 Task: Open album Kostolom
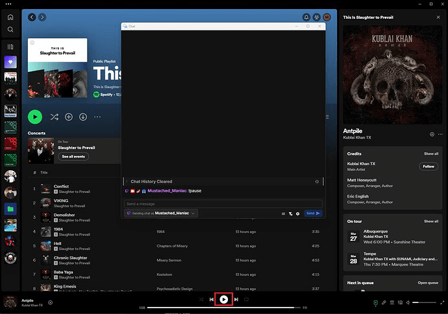[164, 275]
